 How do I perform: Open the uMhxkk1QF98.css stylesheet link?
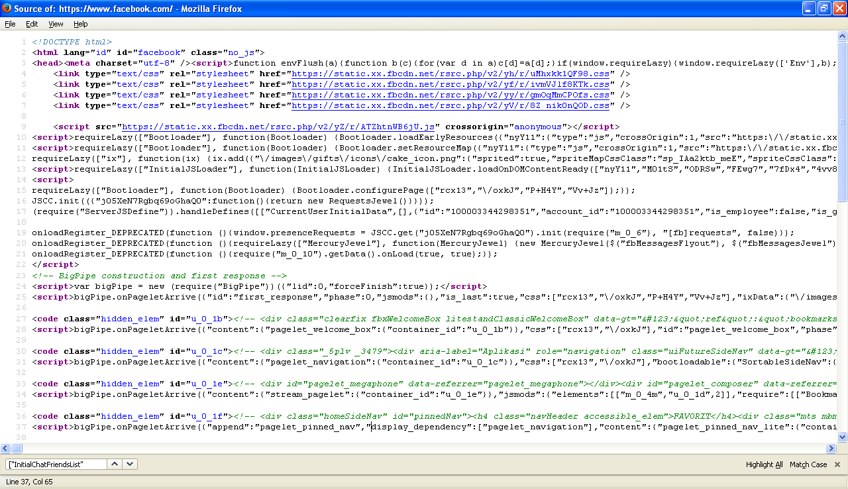click(451, 74)
